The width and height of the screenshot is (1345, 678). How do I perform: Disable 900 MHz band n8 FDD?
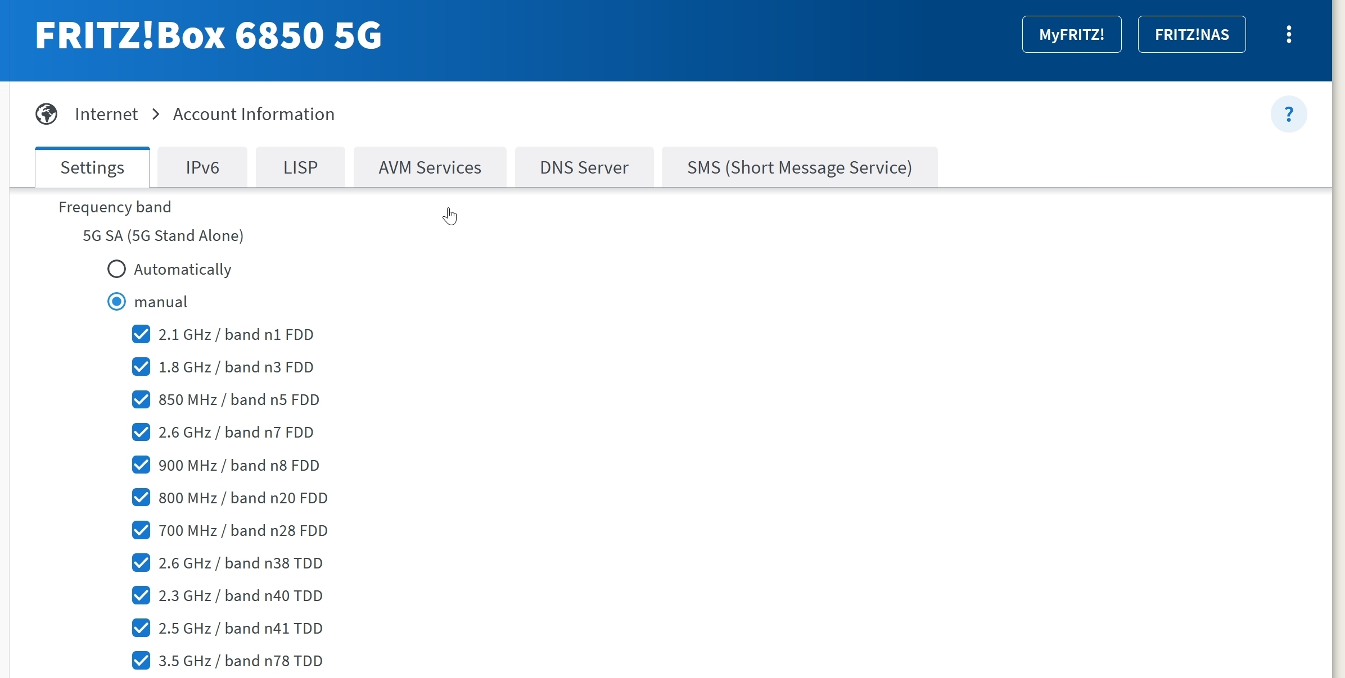(141, 465)
